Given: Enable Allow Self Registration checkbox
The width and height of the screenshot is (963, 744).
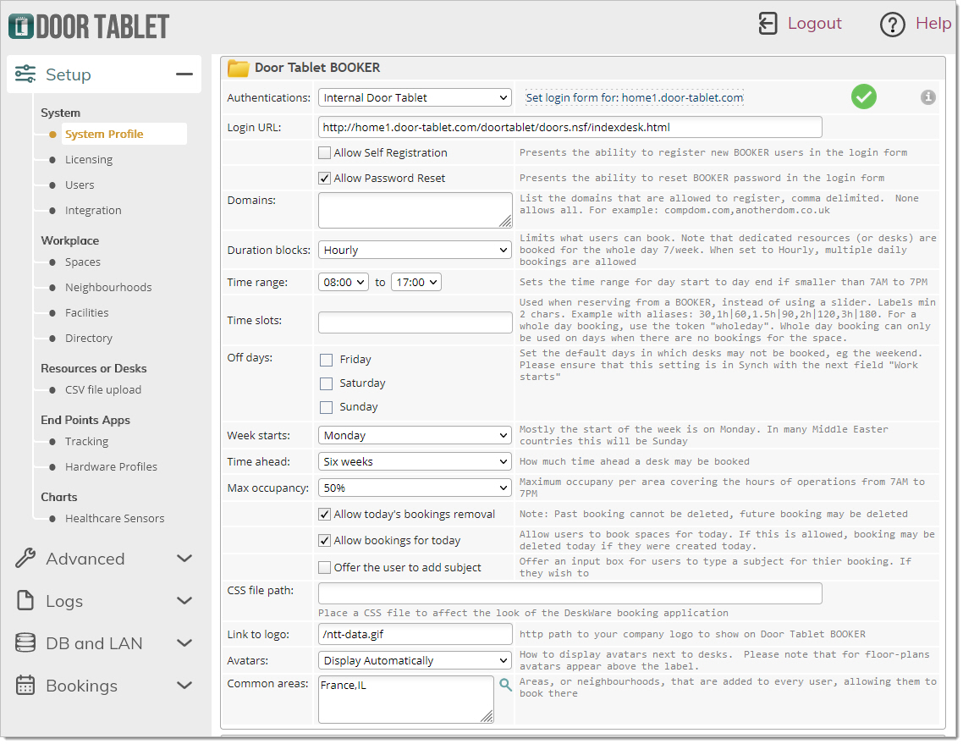Looking at the screenshot, I should (325, 153).
